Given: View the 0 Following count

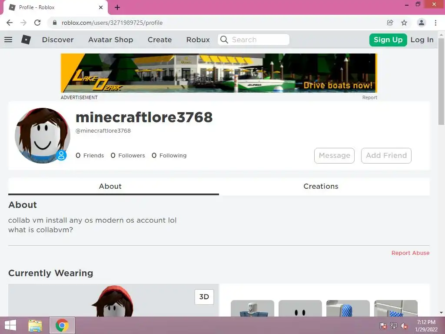Looking at the screenshot, I should pos(169,155).
